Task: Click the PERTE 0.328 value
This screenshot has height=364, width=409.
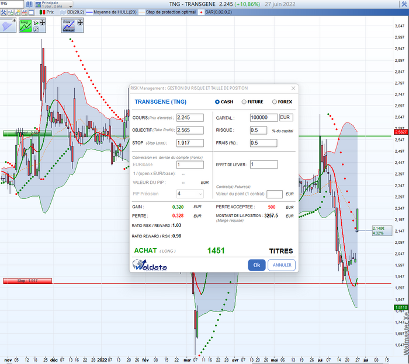Action: (178, 216)
